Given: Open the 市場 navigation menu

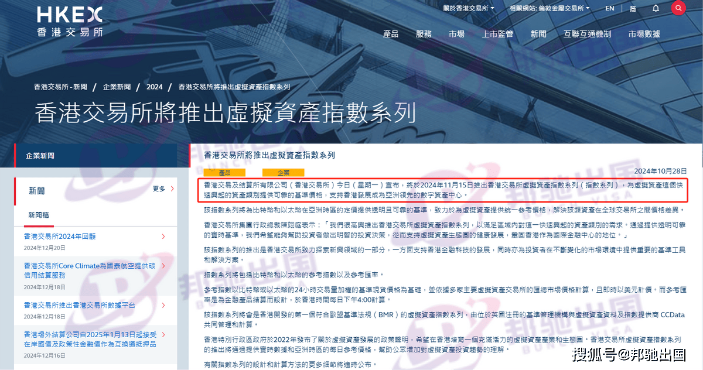Looking at the screenshot, I should coord(456,34).
